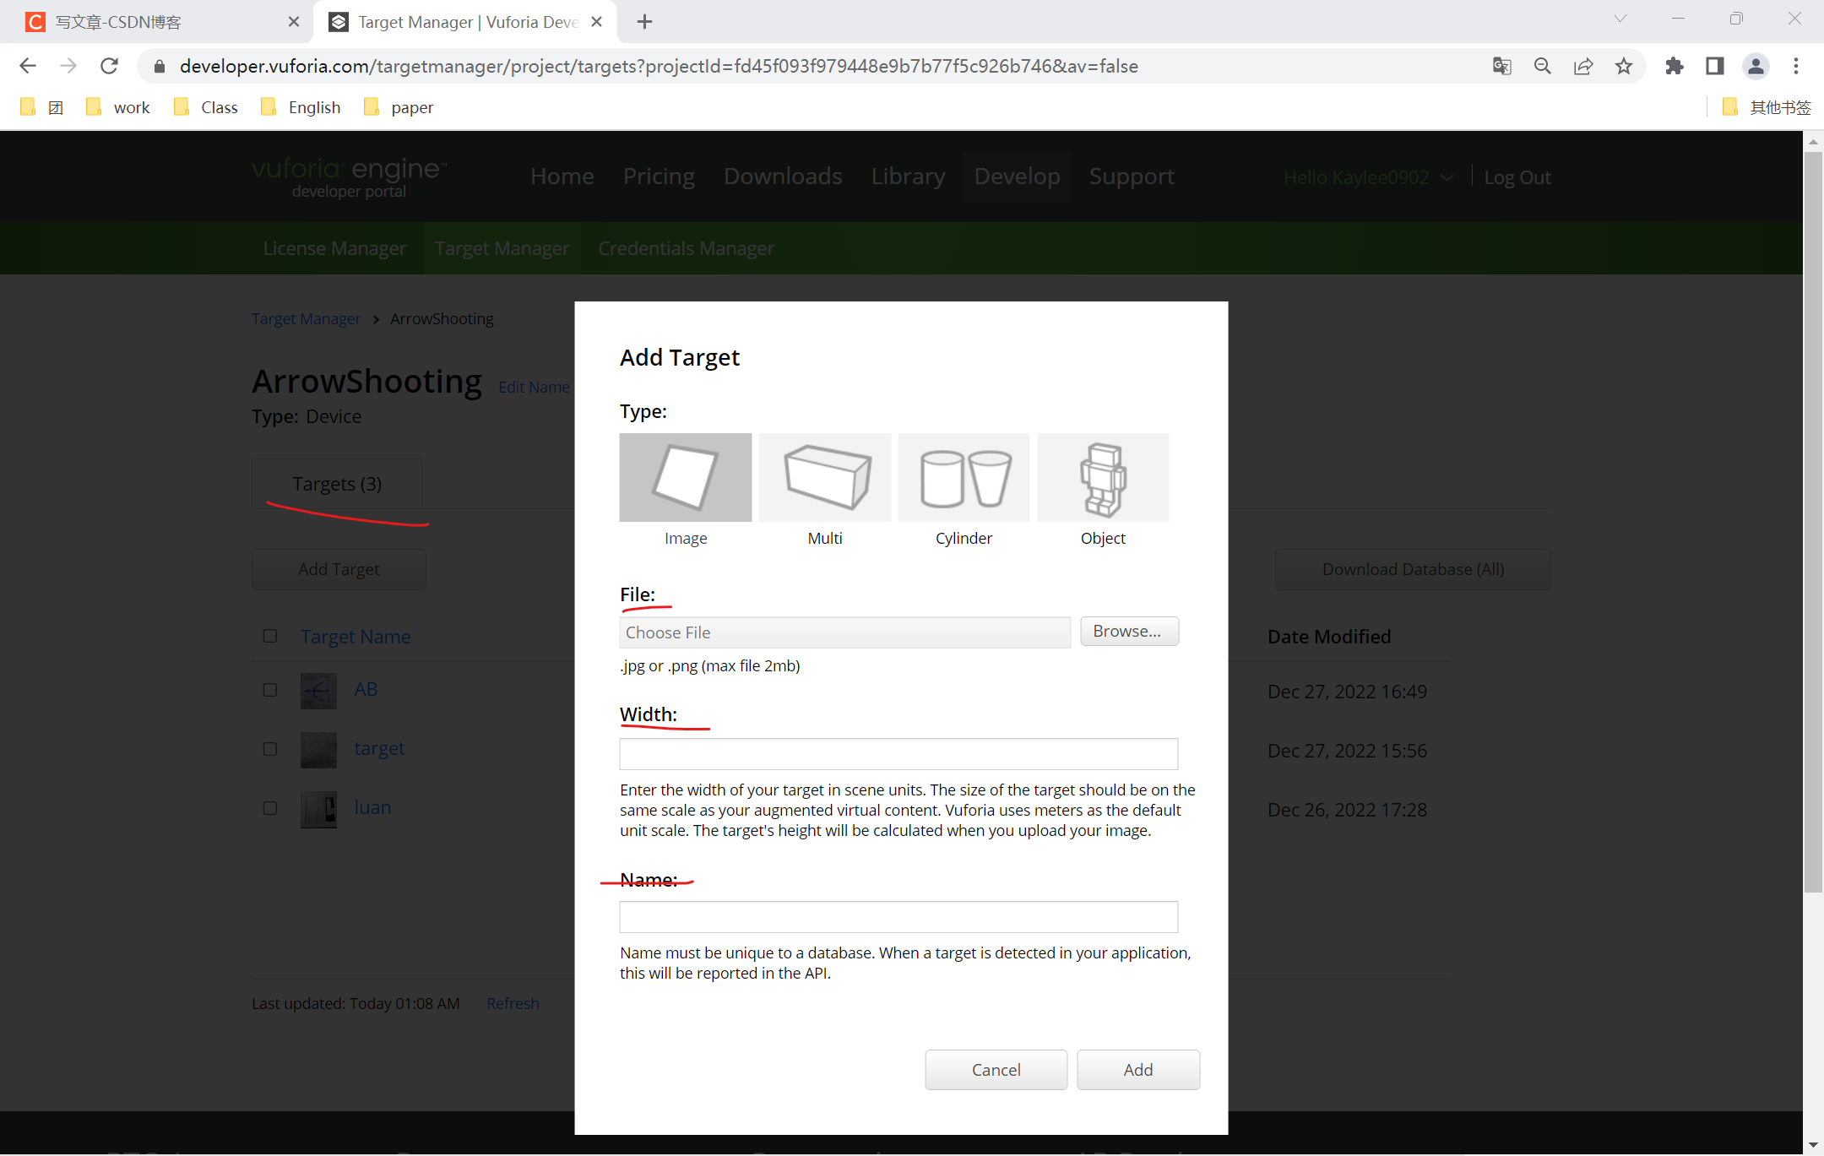Expand the Hello Kaylee0902 user dropdown

[1368, 177]
